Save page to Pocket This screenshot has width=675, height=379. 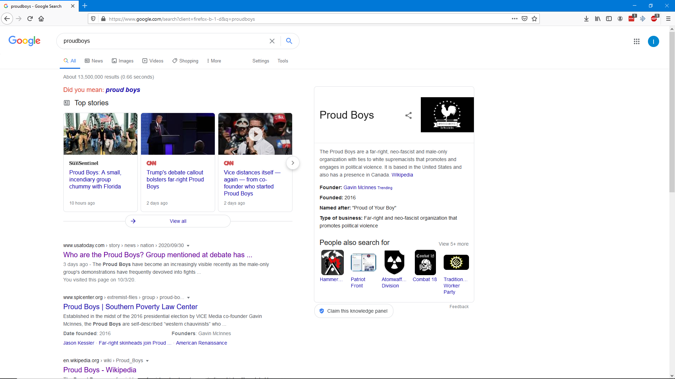click(x=525, y=19)
